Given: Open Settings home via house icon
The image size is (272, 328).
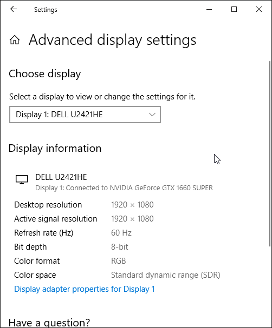Looking at the screenshot, I should pyautogui.click(x=15, y=40).
